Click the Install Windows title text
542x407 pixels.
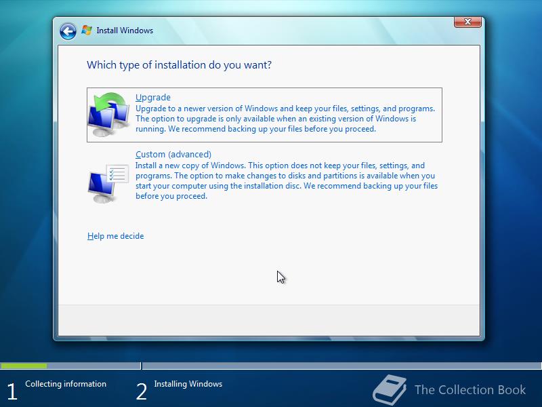(x=125, y=31)
